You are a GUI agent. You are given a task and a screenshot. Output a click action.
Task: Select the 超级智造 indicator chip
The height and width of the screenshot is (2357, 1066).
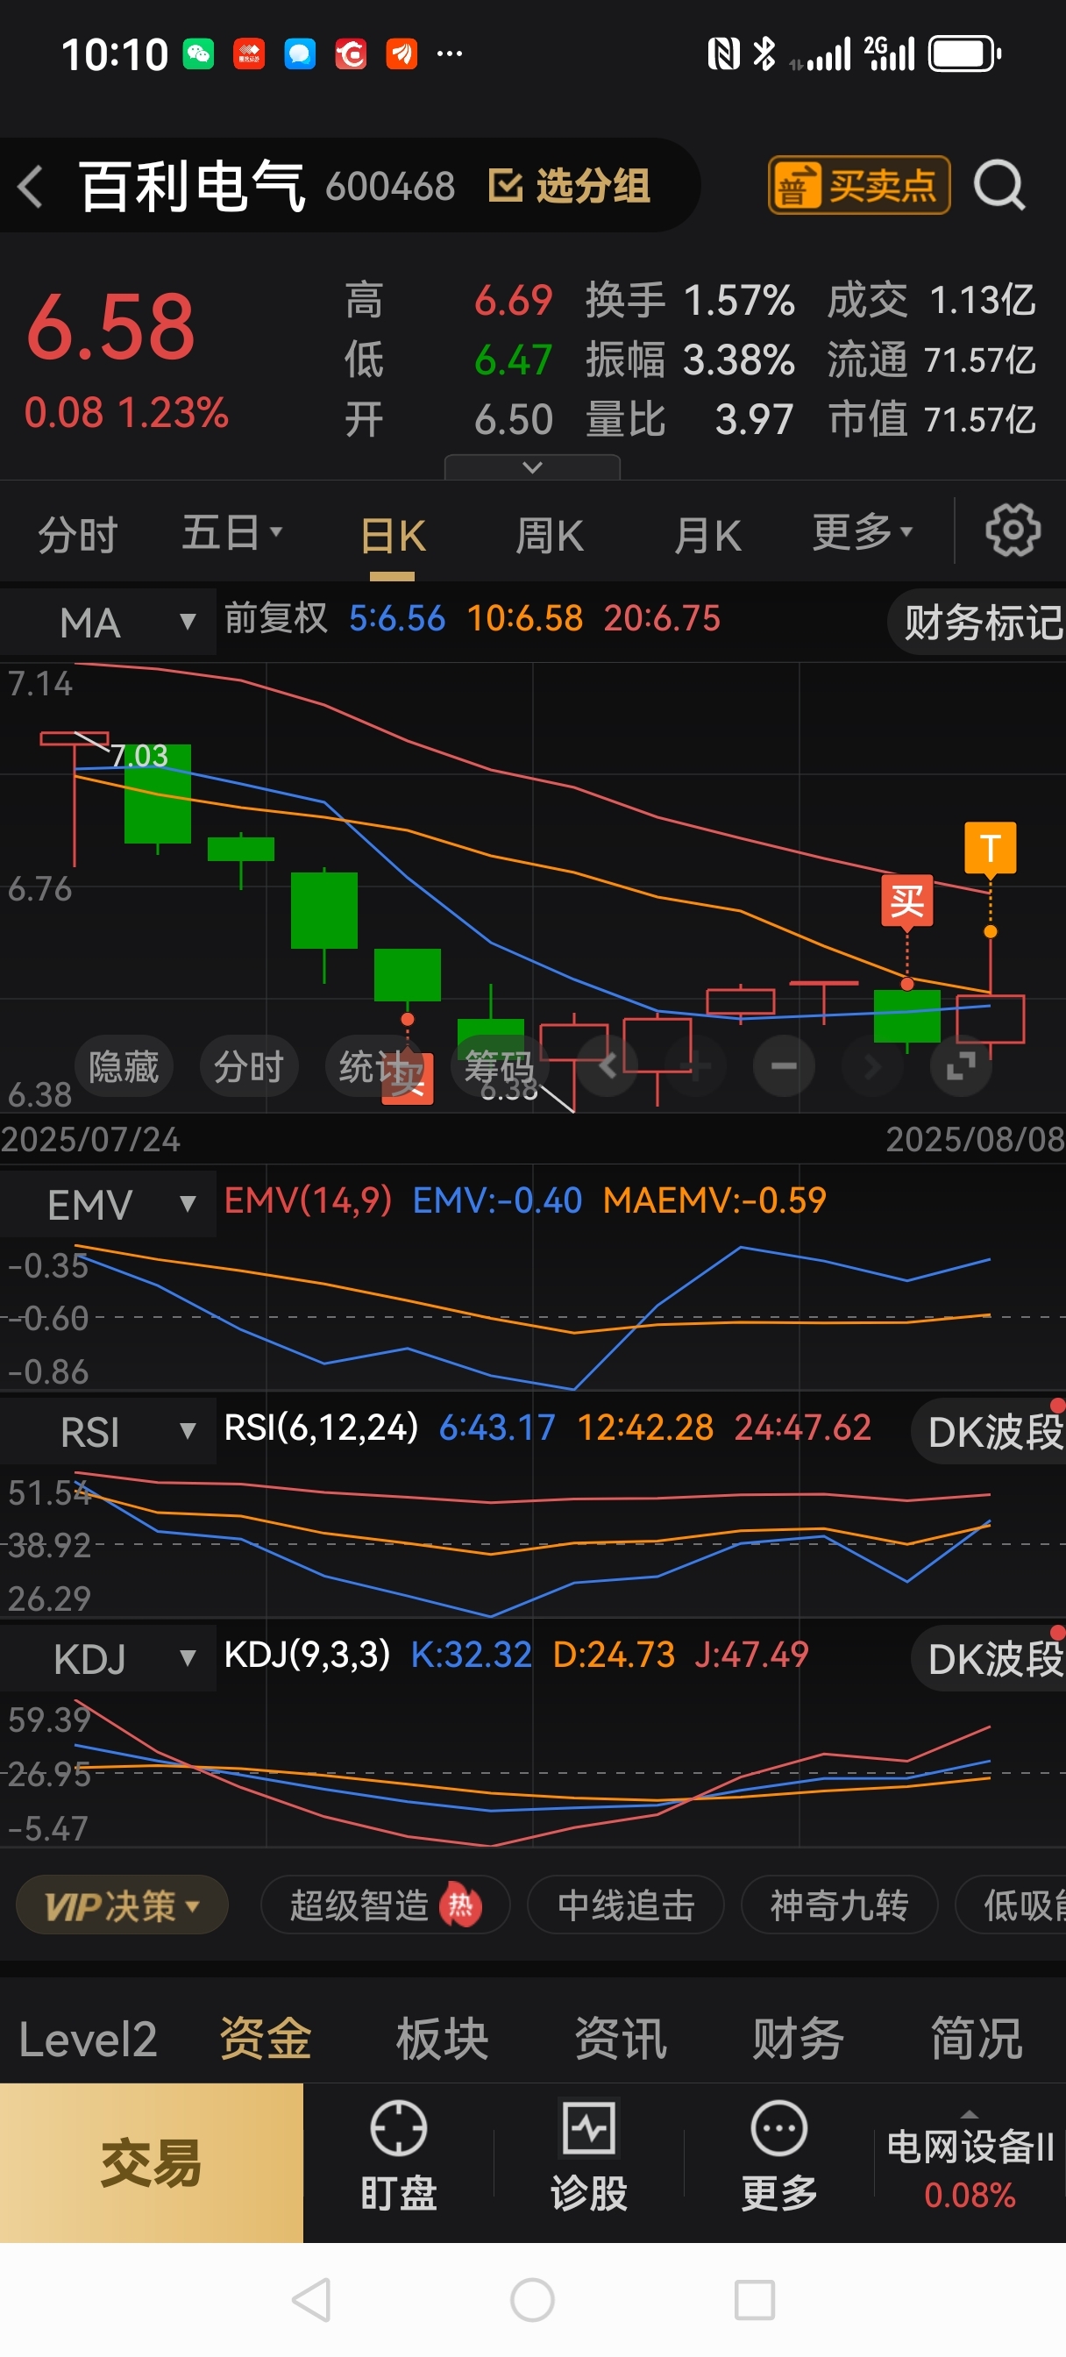pyautogui.click(x=385, y=1905)
